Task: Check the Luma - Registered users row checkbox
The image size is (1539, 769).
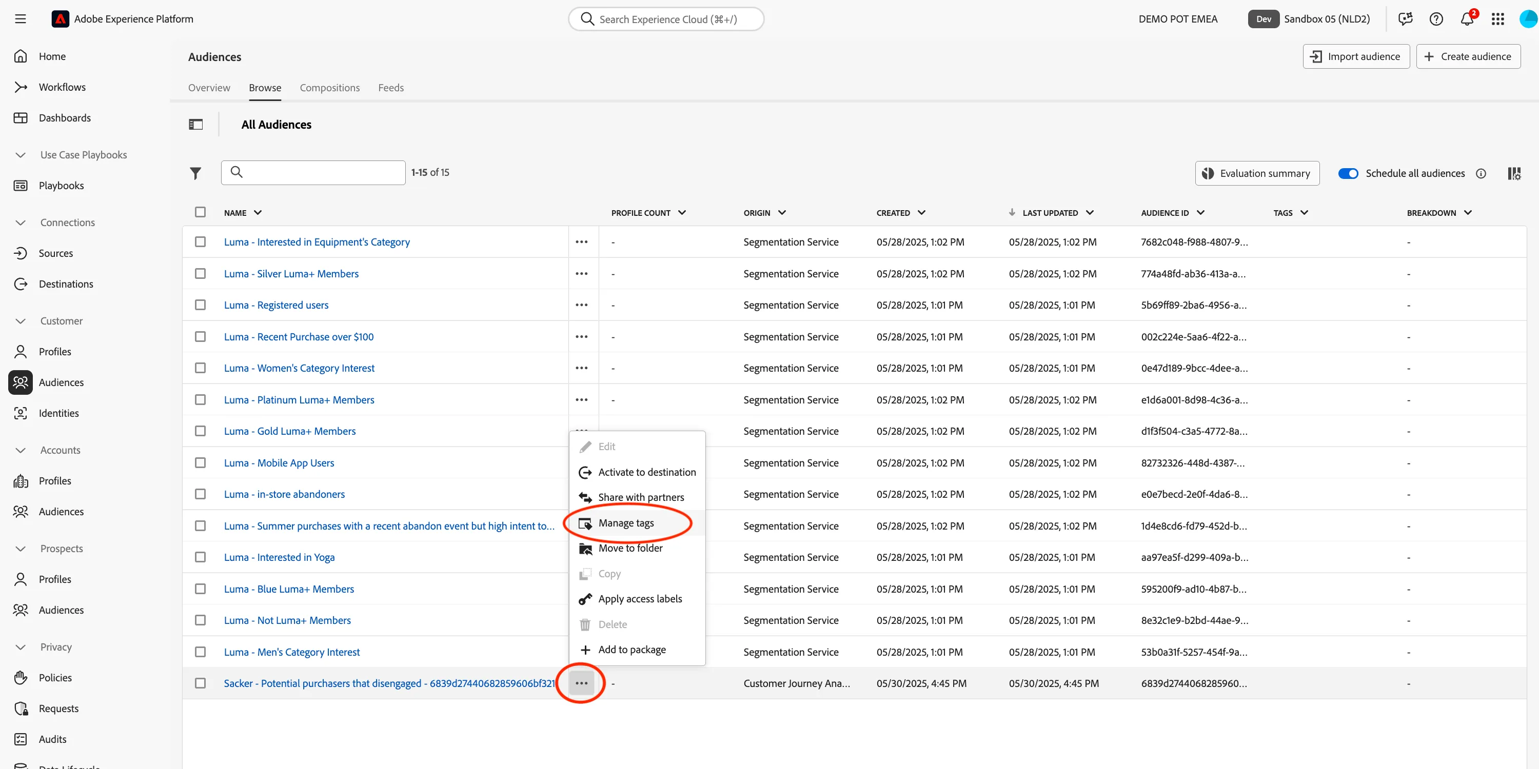Action: (200, 305)
